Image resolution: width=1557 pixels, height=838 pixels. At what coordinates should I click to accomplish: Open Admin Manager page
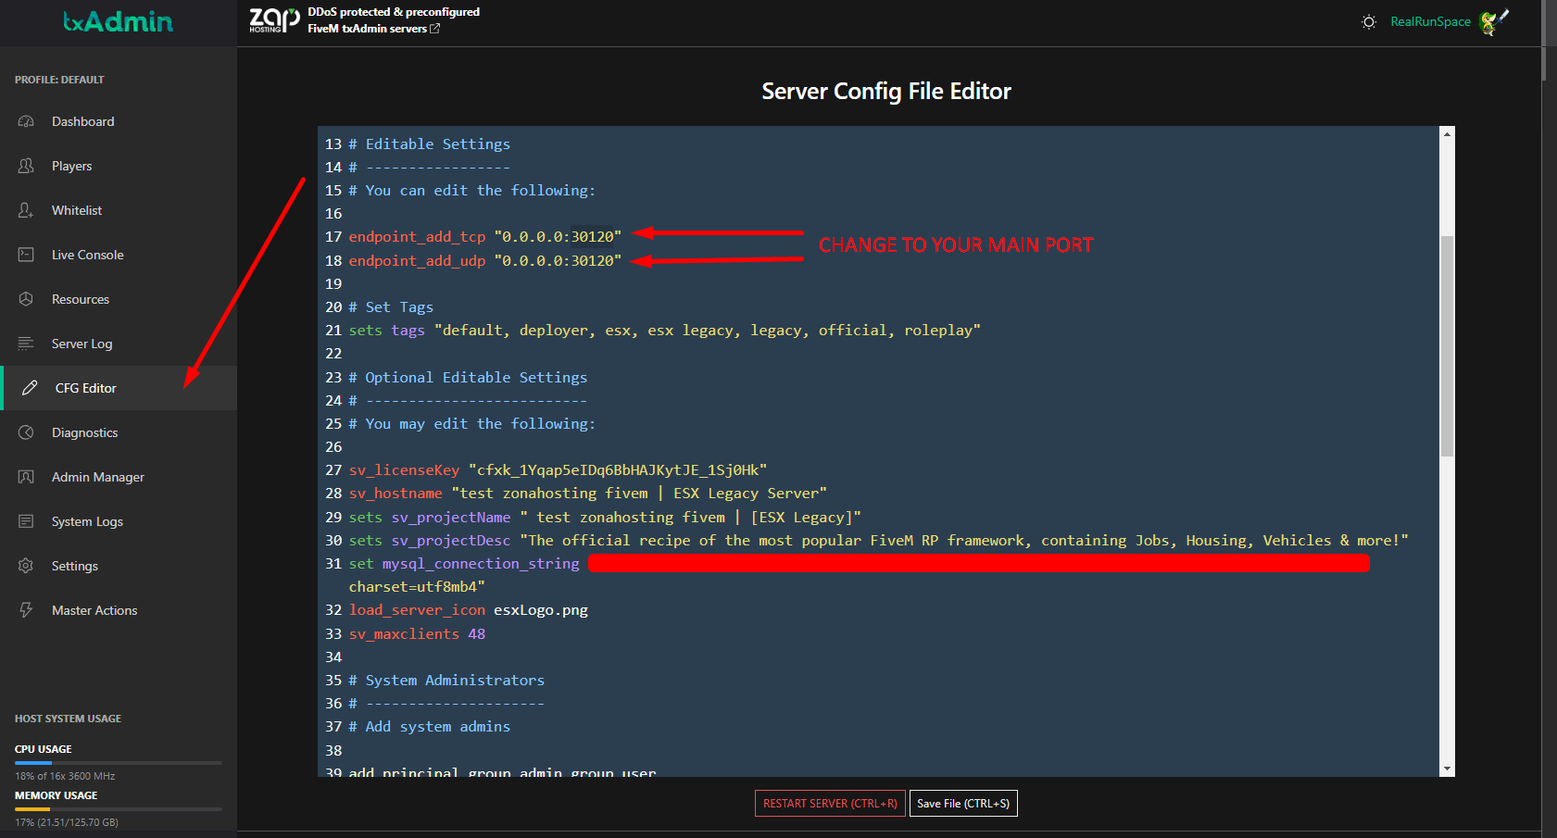coord(97,477)
